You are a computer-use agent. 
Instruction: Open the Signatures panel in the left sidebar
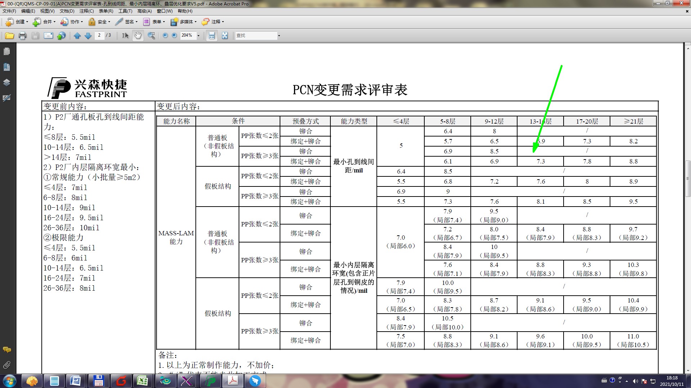pos(6,98)
